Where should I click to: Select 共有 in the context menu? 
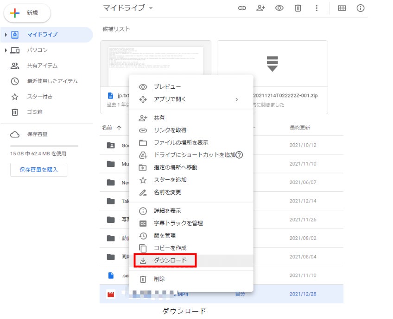[x=191, y=118]
